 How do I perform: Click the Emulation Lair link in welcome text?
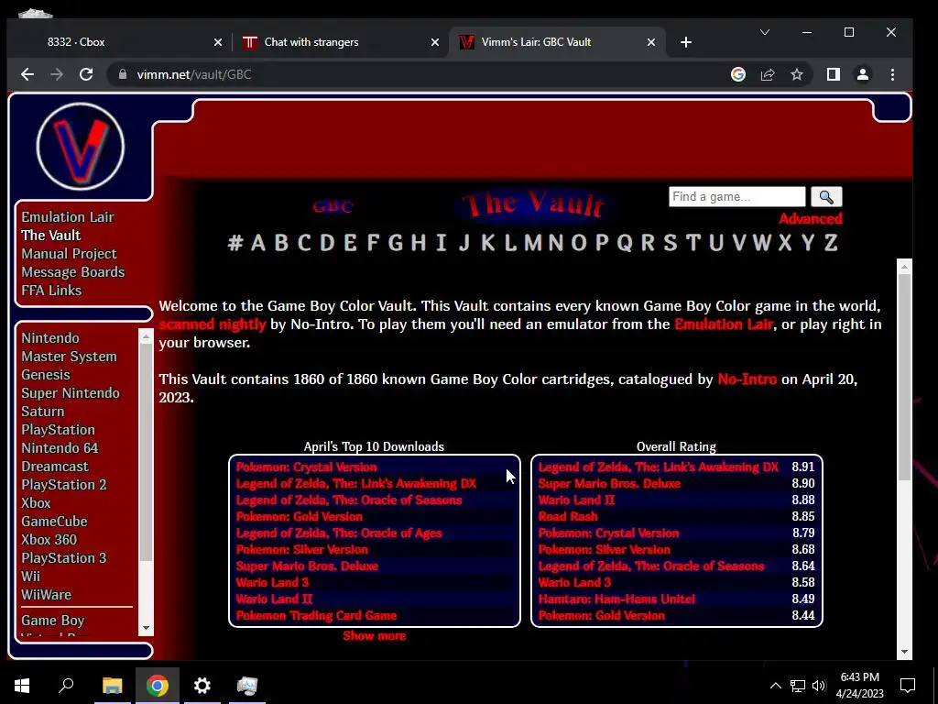pos(724,324)
